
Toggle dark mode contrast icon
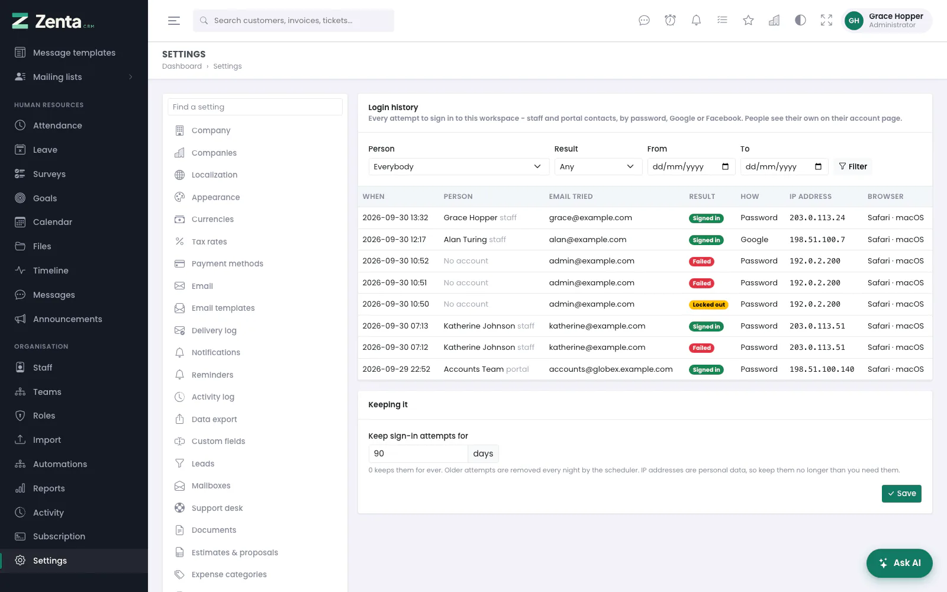800,21
